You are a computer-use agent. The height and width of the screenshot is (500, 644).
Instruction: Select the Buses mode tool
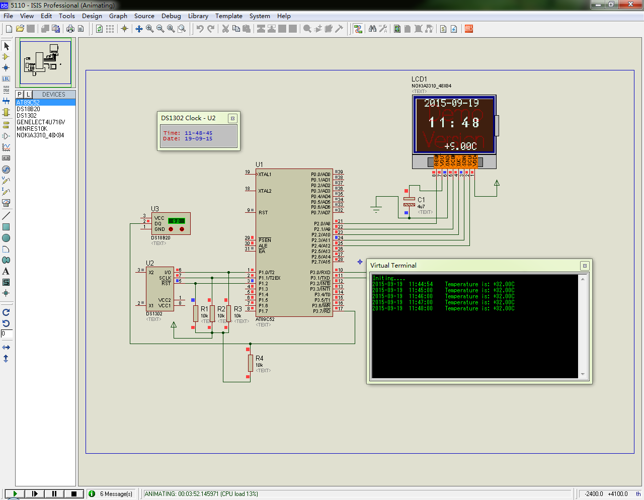click(x=6, y=101)
